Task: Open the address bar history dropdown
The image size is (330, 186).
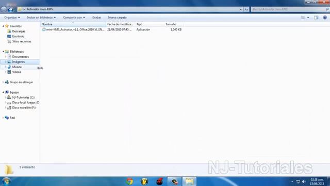Action: click(x=241, y=9)
